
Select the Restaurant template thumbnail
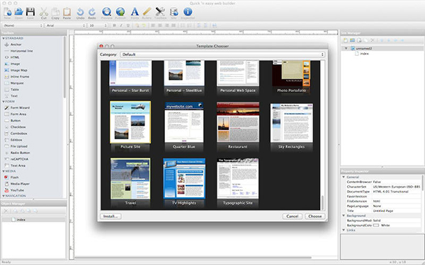(x=238, y=126)
